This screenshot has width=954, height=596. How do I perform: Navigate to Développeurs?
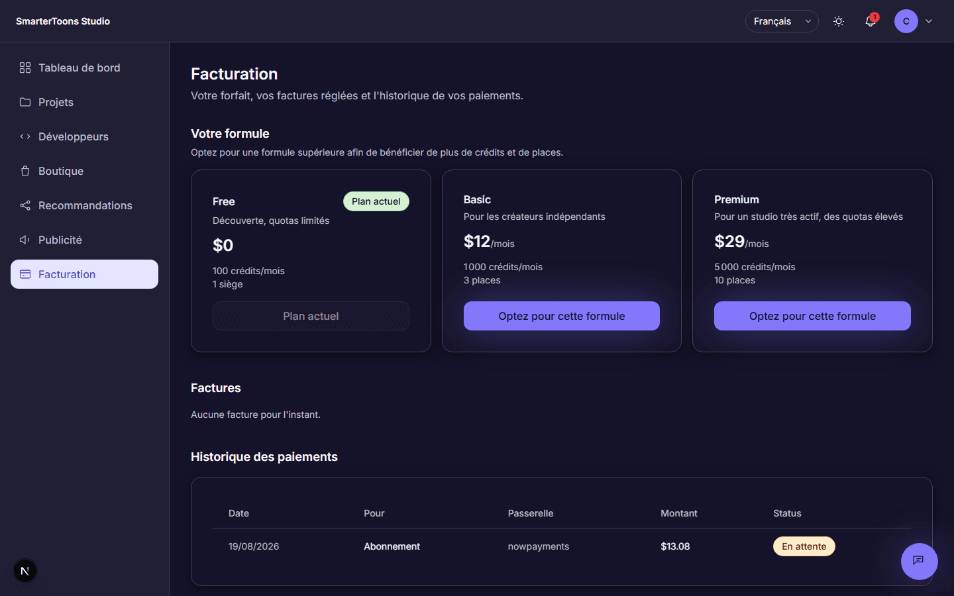click(84, 136)
